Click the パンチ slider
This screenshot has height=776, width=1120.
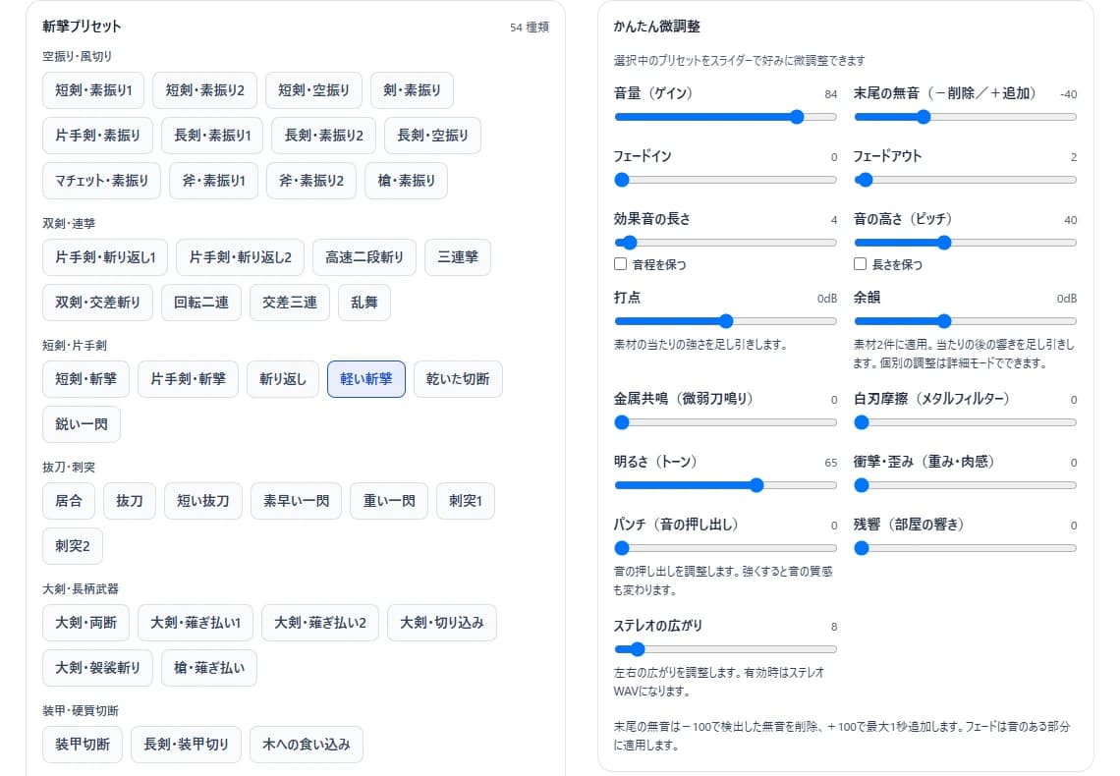click(725, 548)
